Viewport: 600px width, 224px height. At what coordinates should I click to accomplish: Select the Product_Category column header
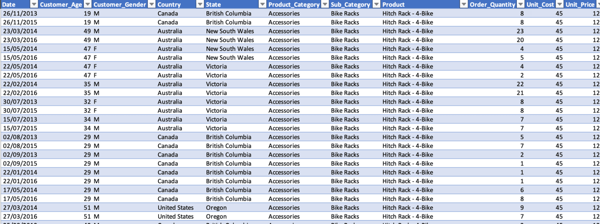294,4
